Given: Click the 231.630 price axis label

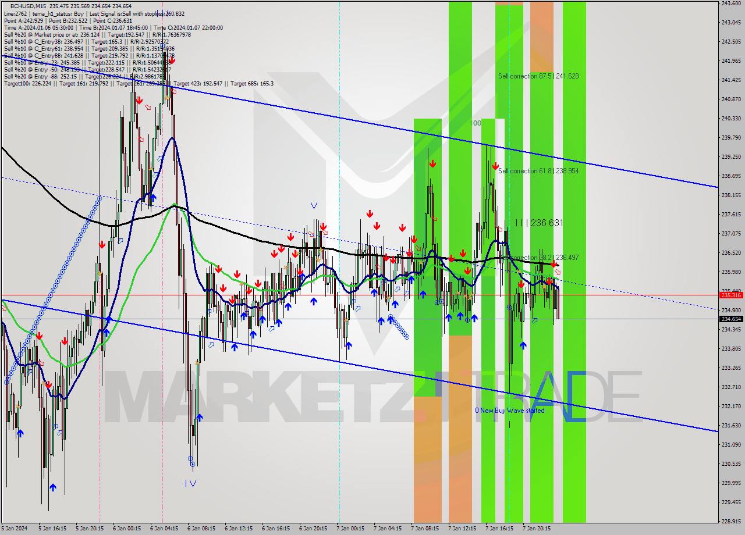Looking at the screenshot, I should 731,426.
